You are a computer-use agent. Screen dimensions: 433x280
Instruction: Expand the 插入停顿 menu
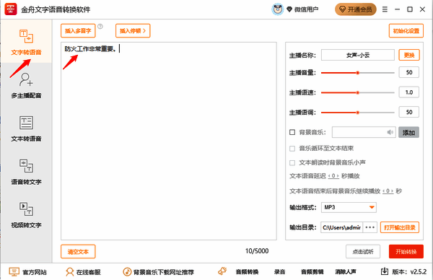(x=133, y=30)
